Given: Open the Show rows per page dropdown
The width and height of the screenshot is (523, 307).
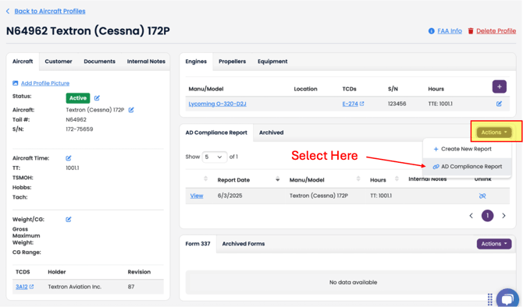Looking at the screenshot, I should [214, 157].
